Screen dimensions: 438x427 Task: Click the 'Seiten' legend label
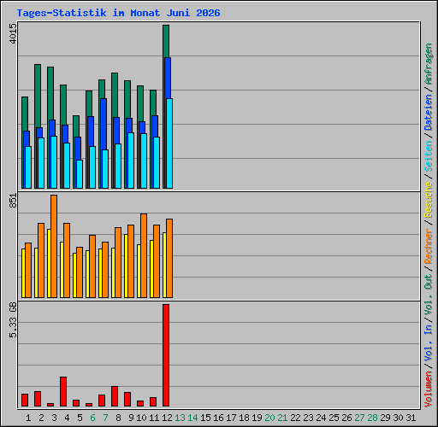coord(429,156)
